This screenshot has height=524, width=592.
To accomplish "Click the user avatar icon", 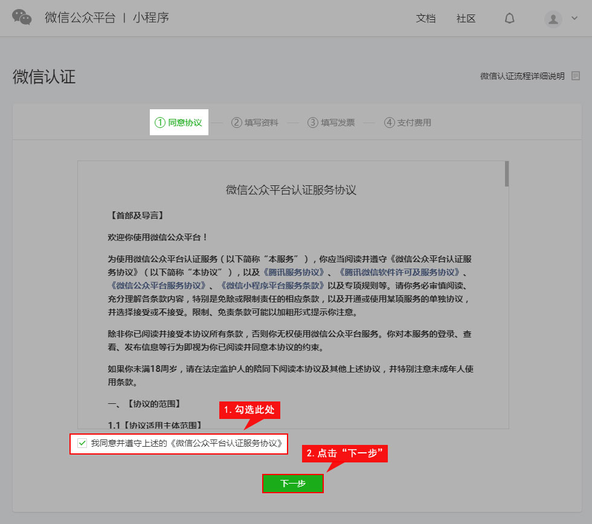I will [553, 19].
